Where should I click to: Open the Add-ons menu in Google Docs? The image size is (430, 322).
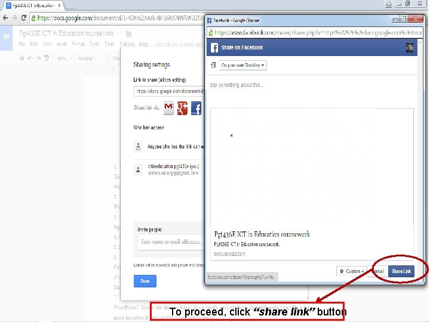[x=127, y=44]
